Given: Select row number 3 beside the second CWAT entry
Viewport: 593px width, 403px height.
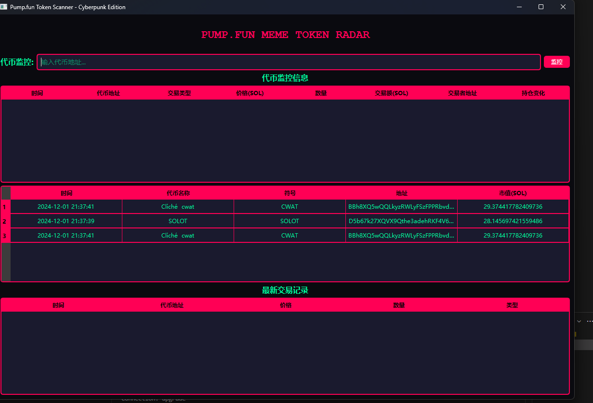Looking at the screenshot, I should 5,235.
